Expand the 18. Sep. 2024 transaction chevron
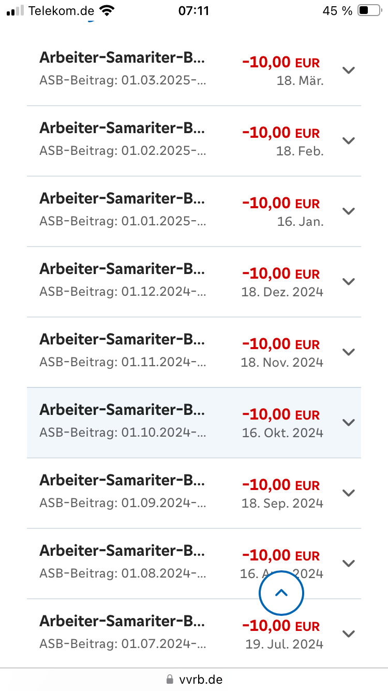Viewport: 388px width, 691px height. pos(349,493)
